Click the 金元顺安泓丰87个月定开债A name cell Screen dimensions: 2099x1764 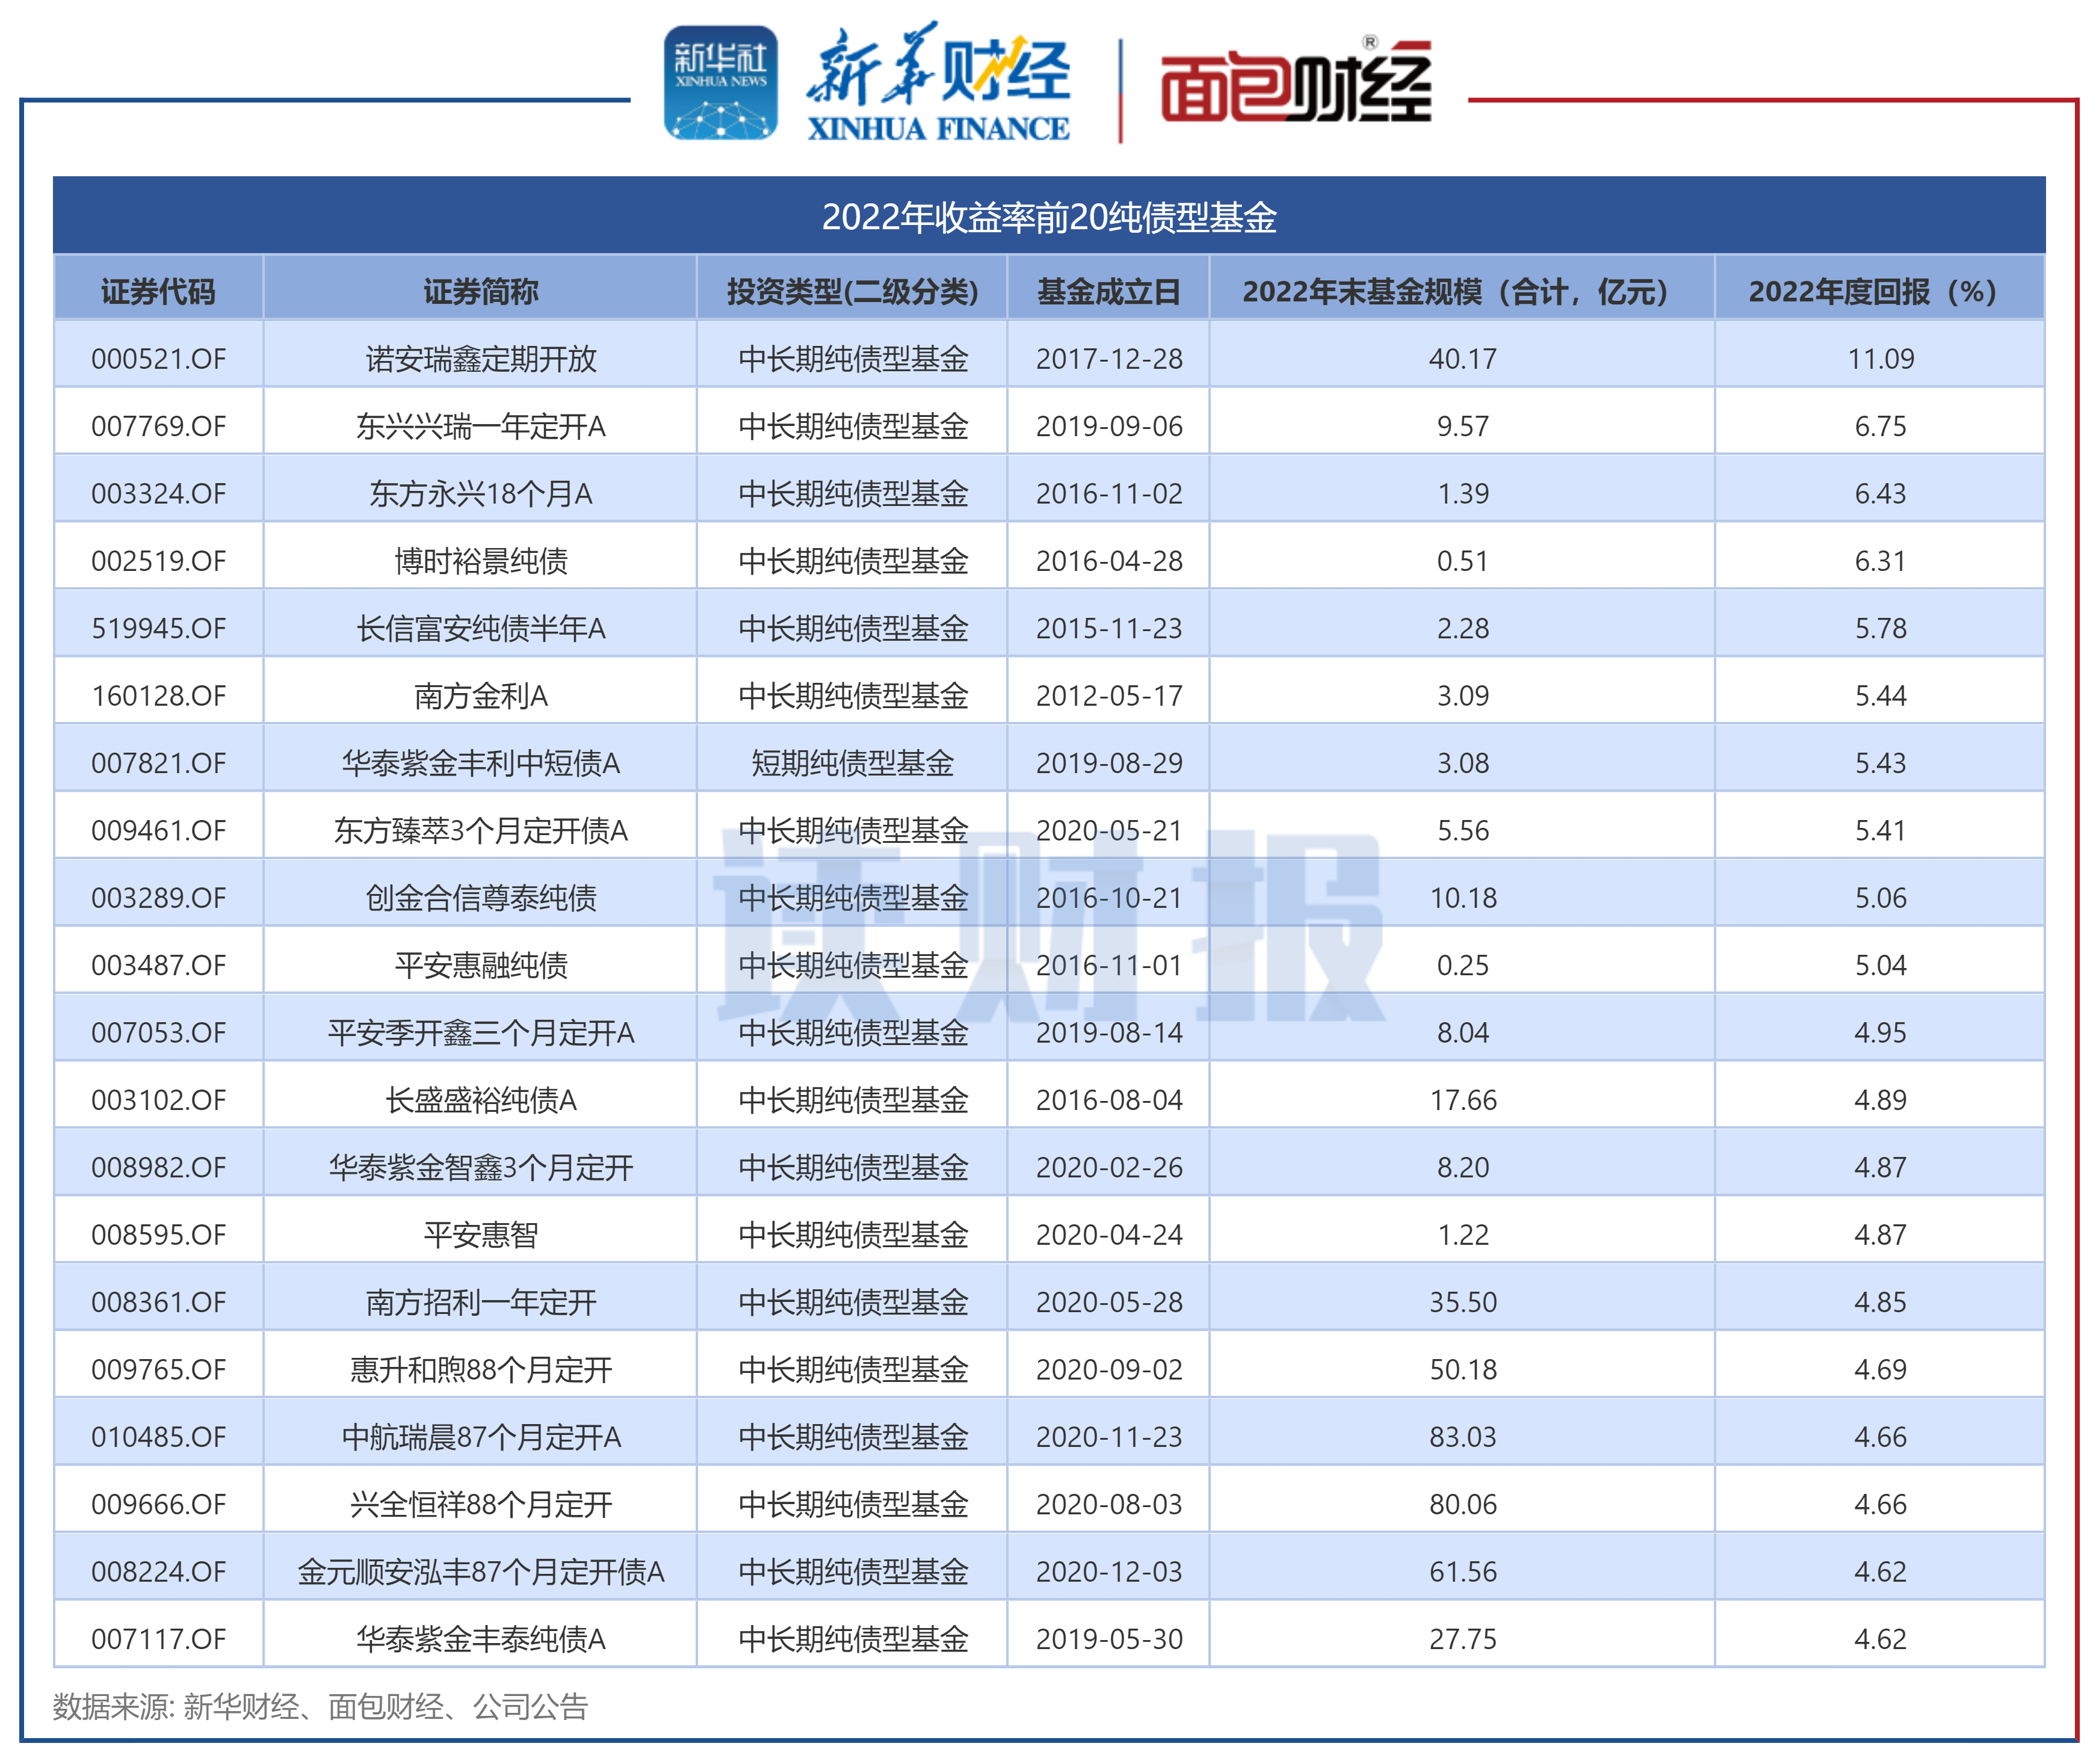[480, 1572]
